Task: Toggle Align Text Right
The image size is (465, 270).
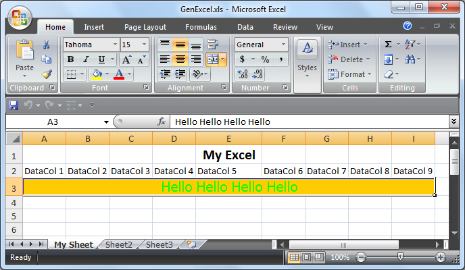Action: point(196,59)
